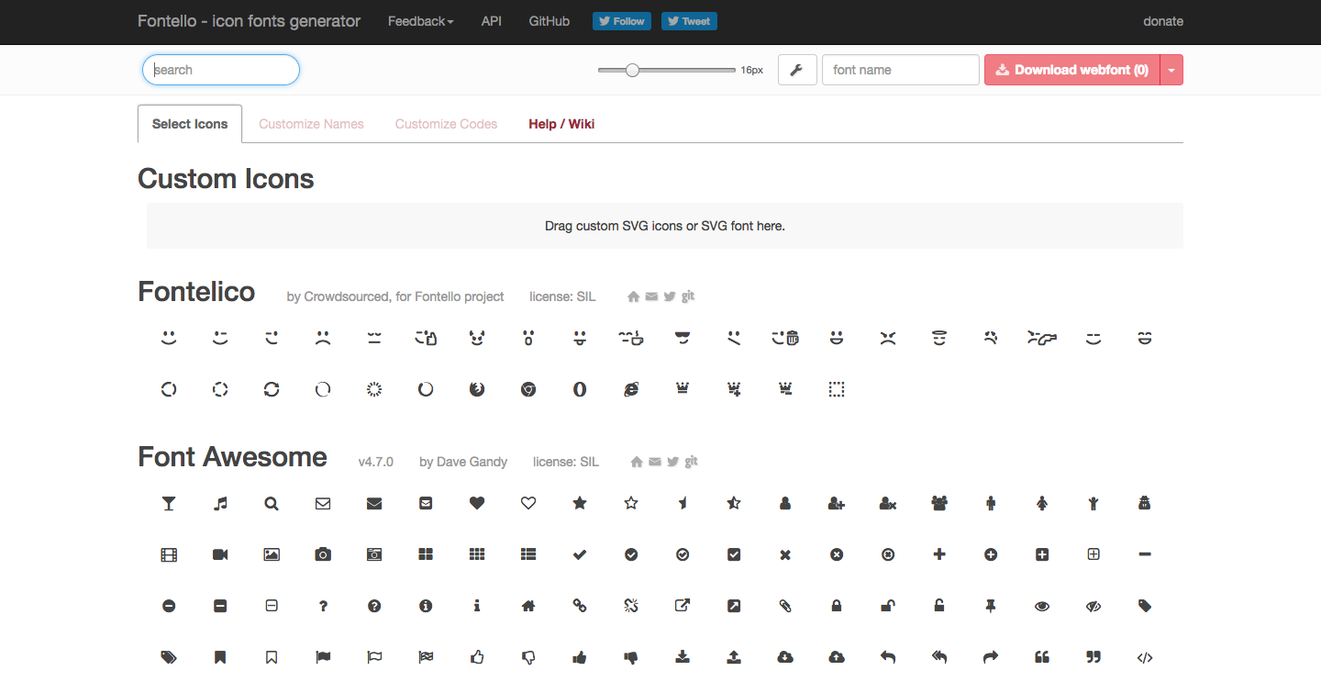Pick the paperclip attach icon
The height and width of the screenshot is (693, 1321).
785,606
